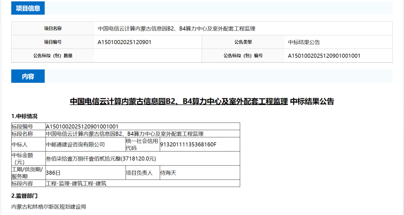Select credit code 91320111135368160F
404x215 pixels.
(x=188, y=144)
